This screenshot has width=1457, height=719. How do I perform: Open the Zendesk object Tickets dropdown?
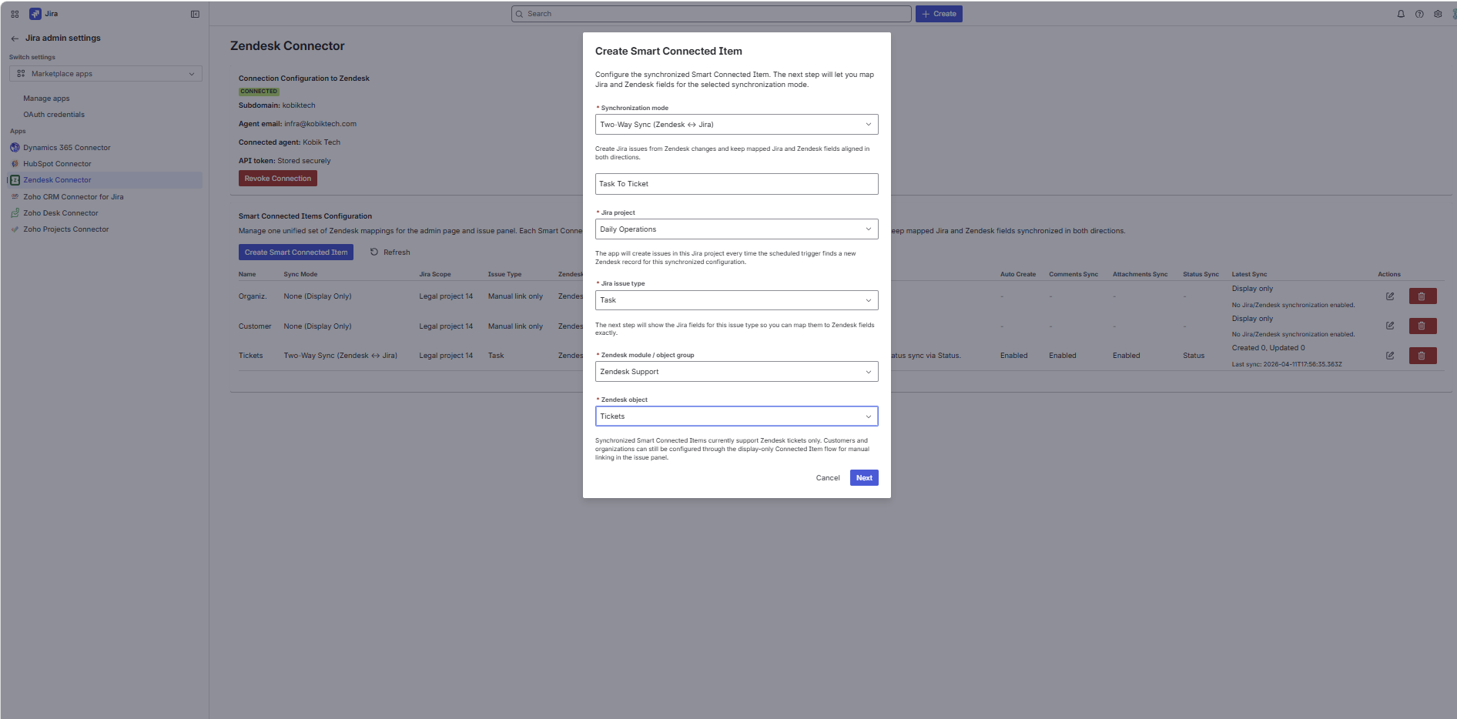pyautogui.click(x=736, y=416)
